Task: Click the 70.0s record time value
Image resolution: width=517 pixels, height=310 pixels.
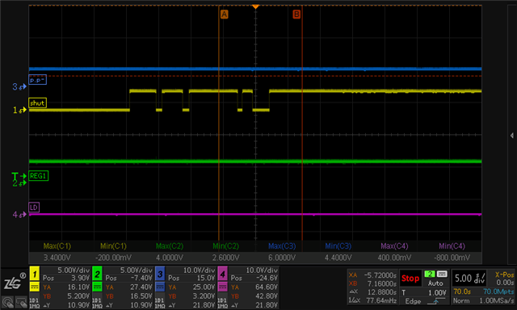Action: pyautogui.click(x=462, y=291)
